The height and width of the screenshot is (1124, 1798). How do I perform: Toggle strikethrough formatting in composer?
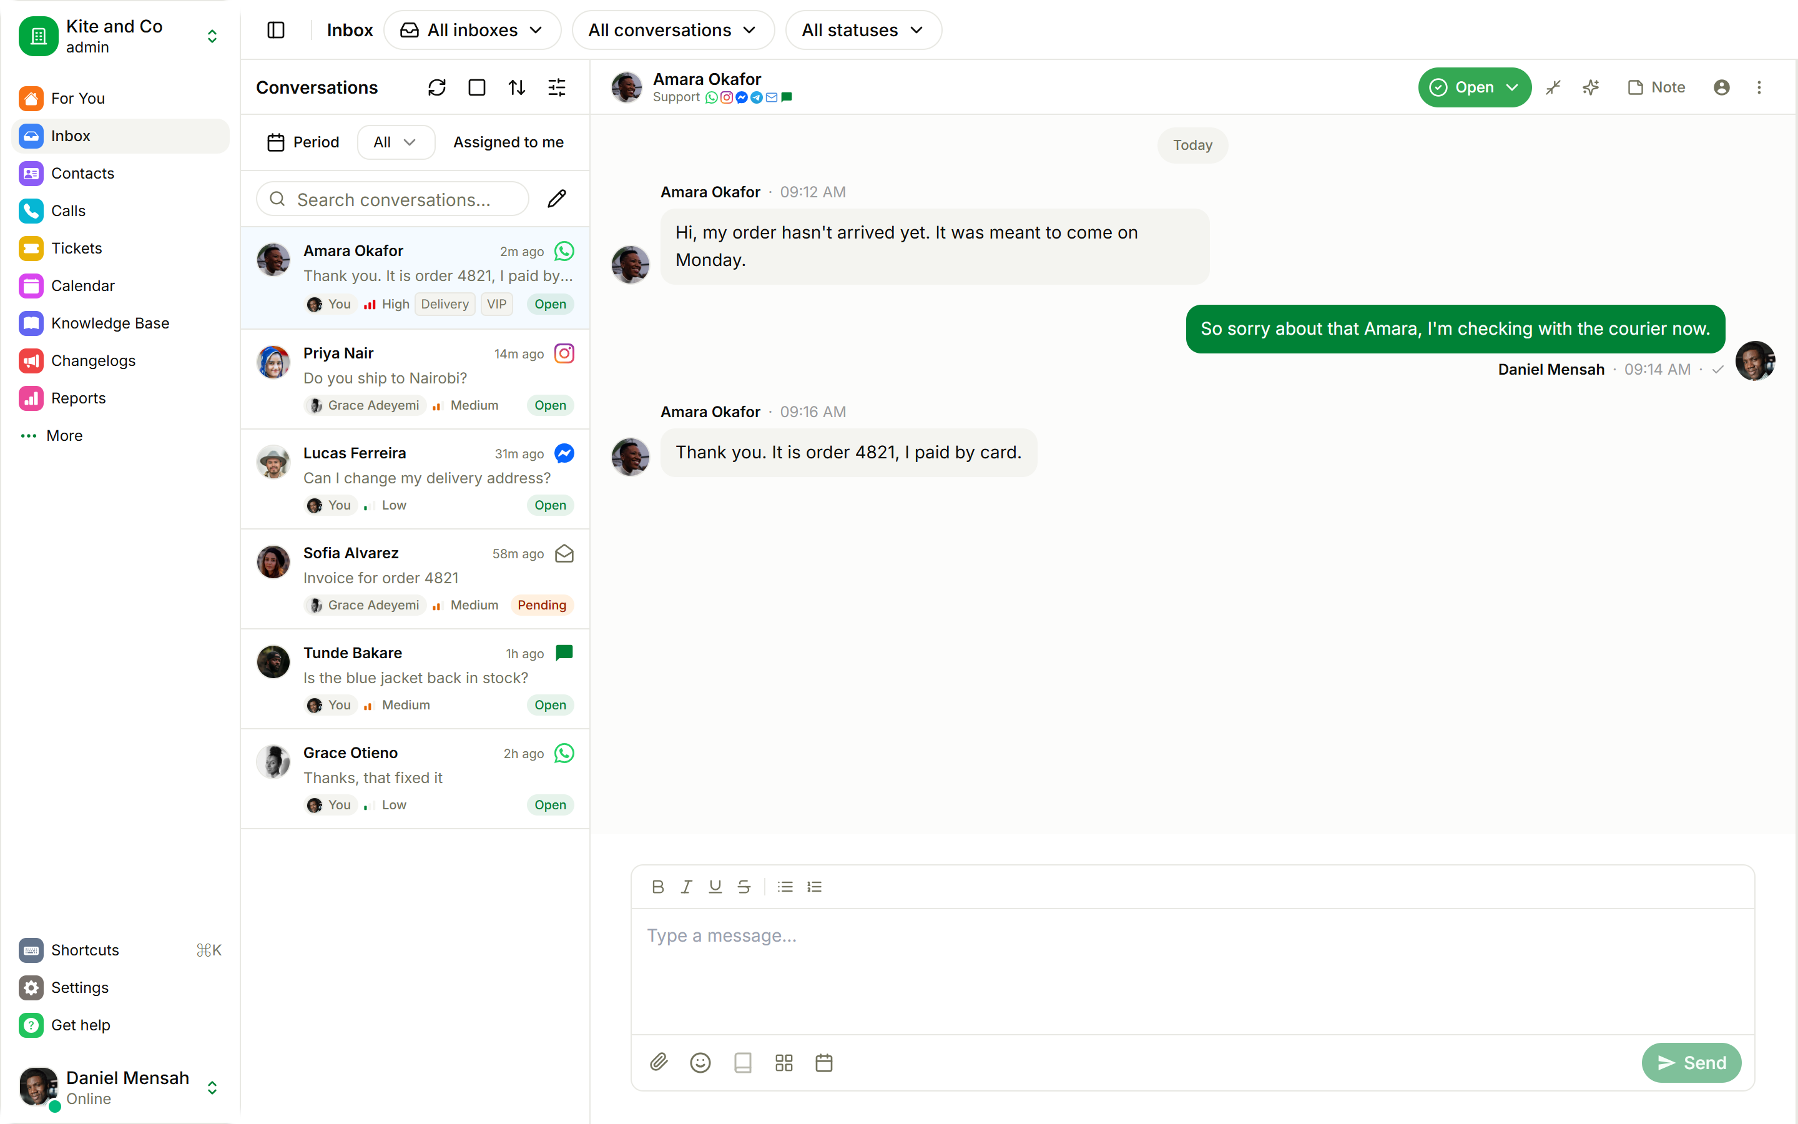point(744,887)
